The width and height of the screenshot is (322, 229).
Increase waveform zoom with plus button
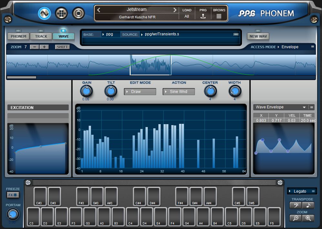tap(44, 47)
